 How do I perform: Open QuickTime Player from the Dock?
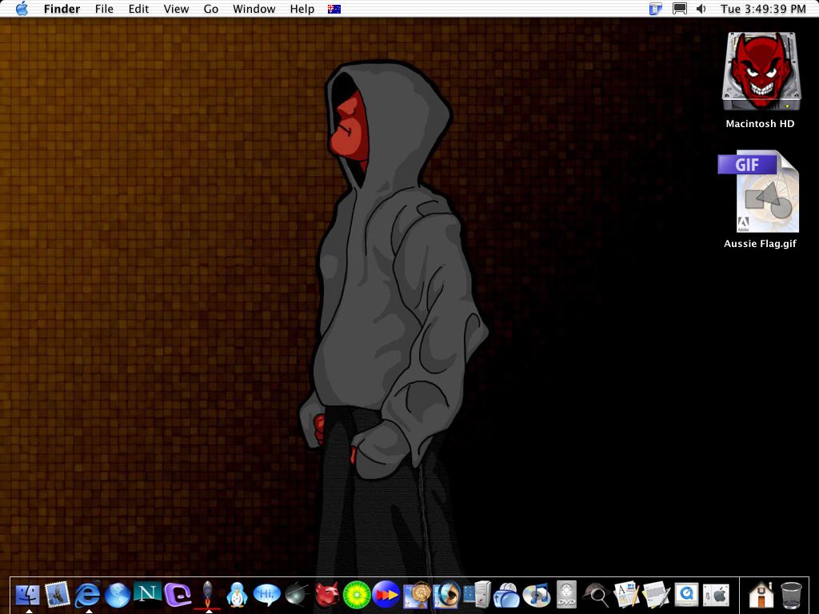pos(685,595)
